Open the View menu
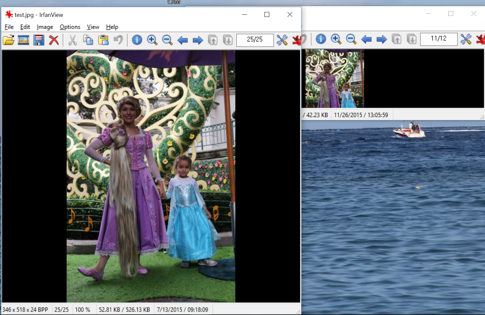Image resolution: width=485 pixels, height=315 pixels. coord(93,27)
